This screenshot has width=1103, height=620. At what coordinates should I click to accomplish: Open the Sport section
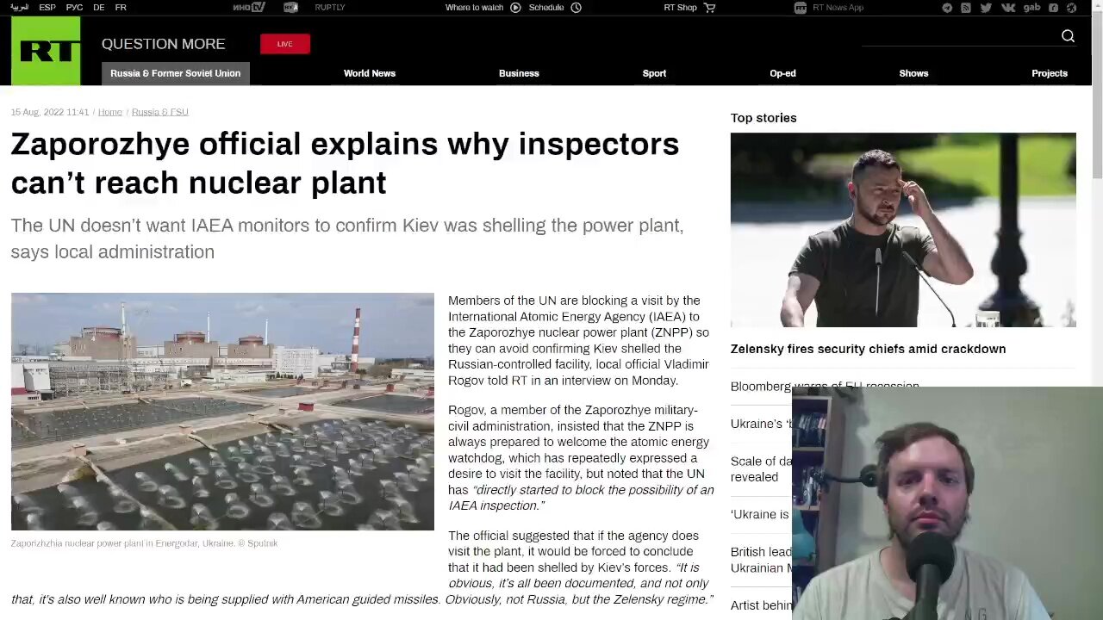654,73
